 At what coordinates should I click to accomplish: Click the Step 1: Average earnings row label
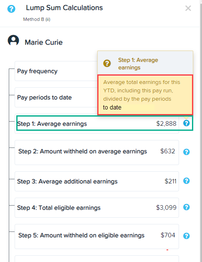coord(52,124)
